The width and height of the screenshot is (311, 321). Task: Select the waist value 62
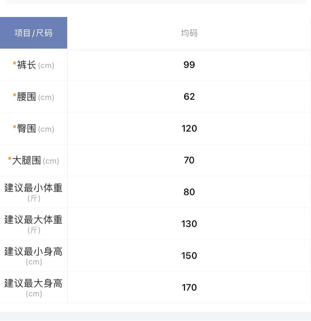(x=189, y=97)
